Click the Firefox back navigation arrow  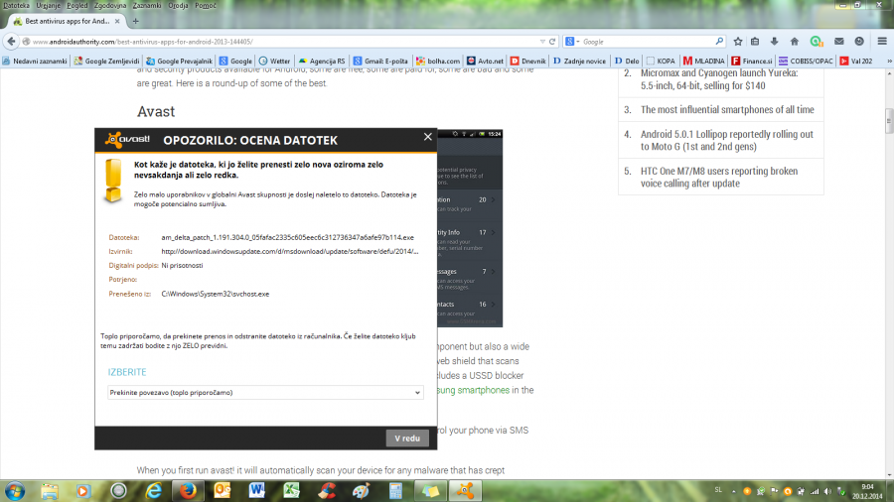coord(12,42)
